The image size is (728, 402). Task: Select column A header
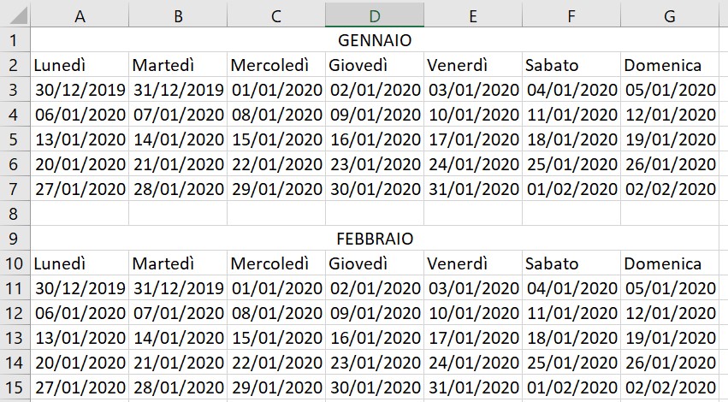(80, 15)
